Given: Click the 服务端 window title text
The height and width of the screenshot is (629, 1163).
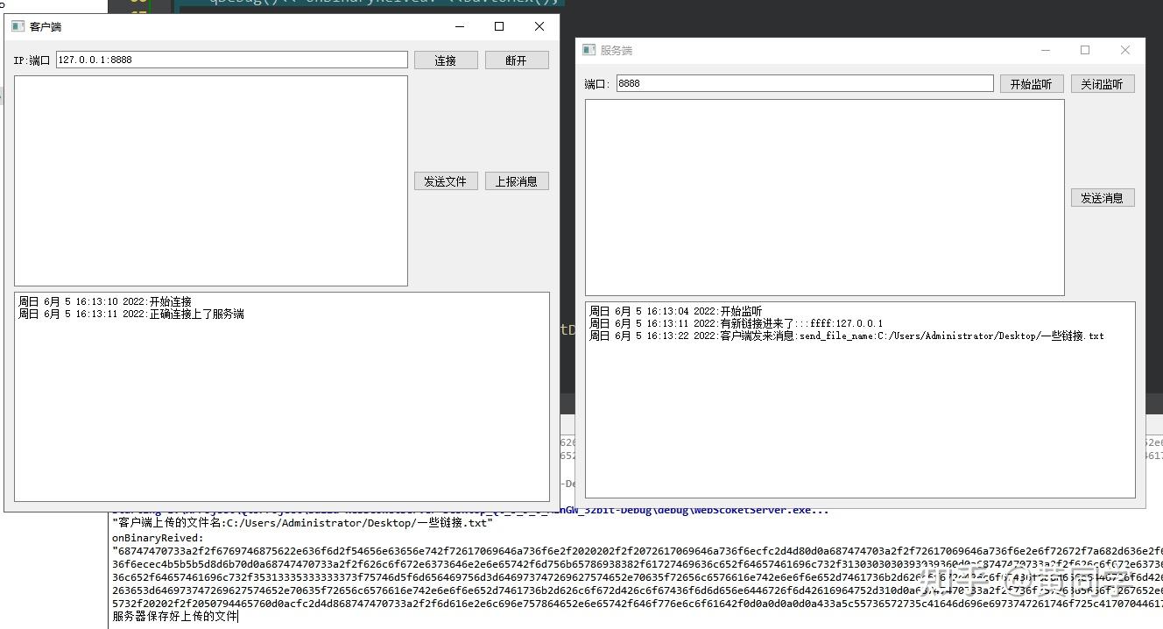Looking at the screenshot, I should point(617,51).
